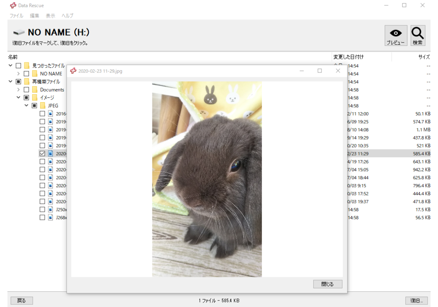The width and height of the screenshot is (438, 307).
Task: Click the NO NAME drive icon
Action: (19, 33)
